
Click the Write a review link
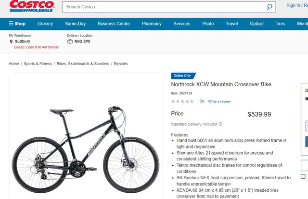[x=219, y=101]
